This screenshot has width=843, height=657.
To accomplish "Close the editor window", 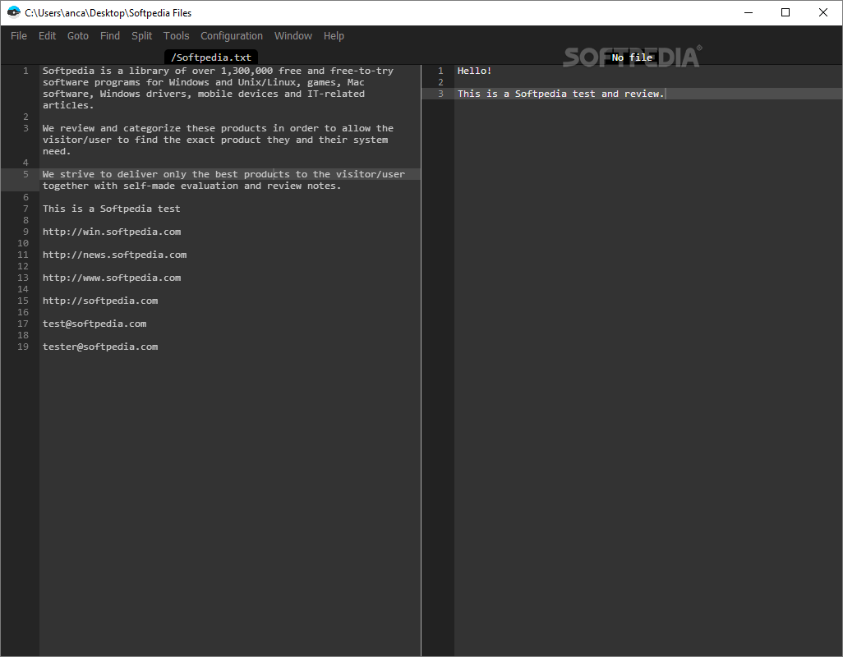I will pos(823,12).
